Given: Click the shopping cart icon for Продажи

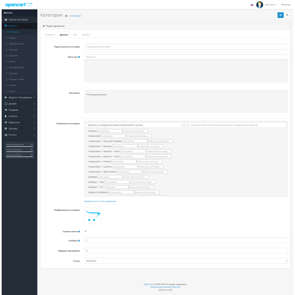Looking at the screenshot, I should tap(6, 110).
